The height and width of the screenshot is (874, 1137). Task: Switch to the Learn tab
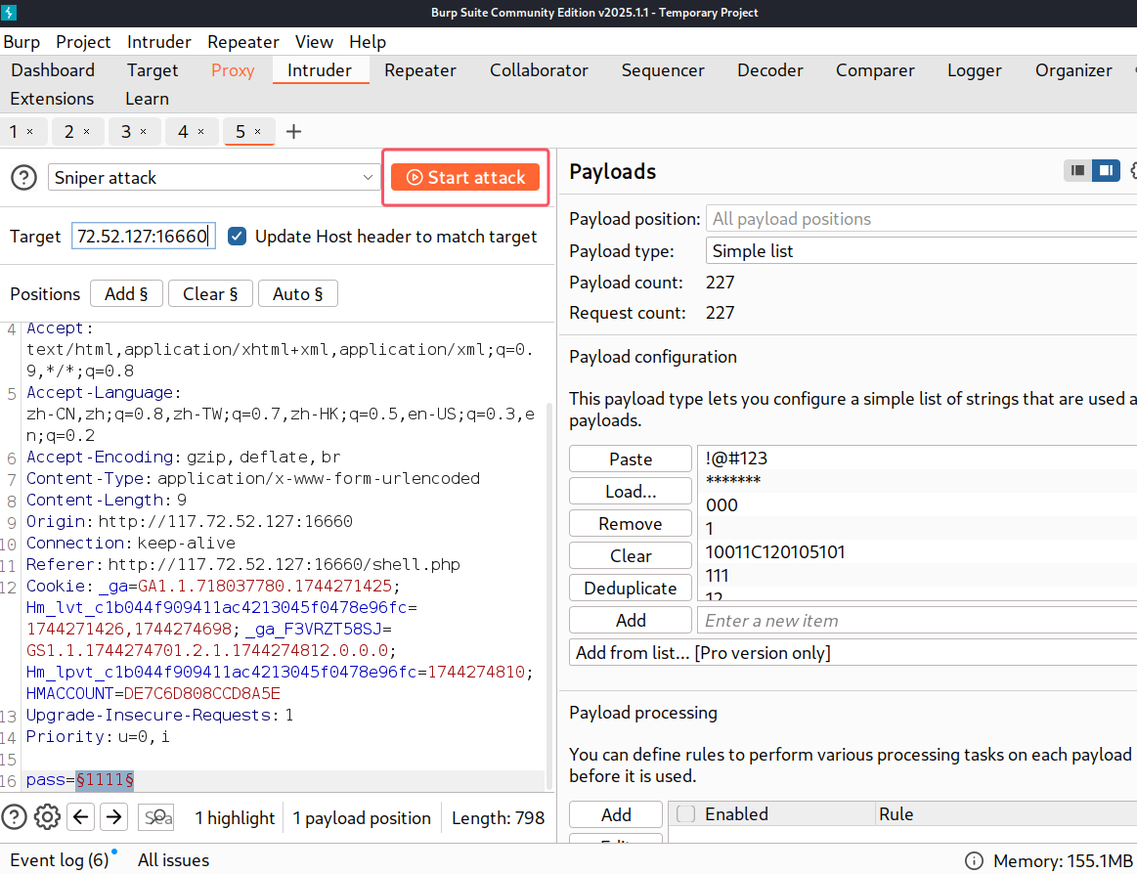coord(148,99)
